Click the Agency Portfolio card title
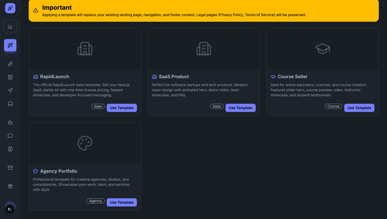This screenshot has height=219, width=387. point(59,171)
